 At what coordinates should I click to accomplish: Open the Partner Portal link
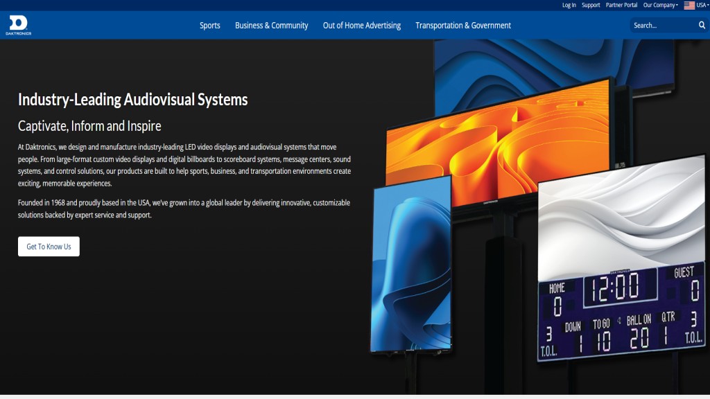point(621,5)
